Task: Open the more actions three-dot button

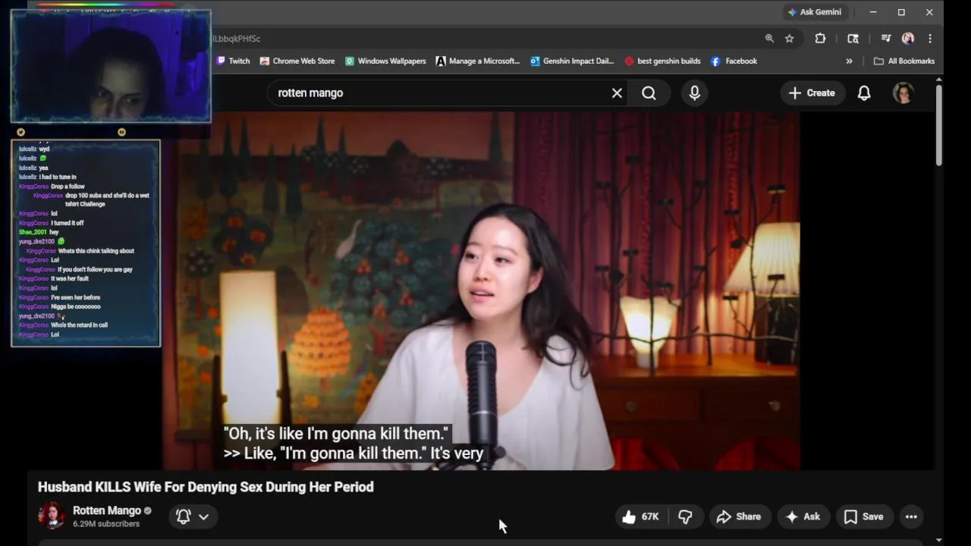Action: pos(911,516)
